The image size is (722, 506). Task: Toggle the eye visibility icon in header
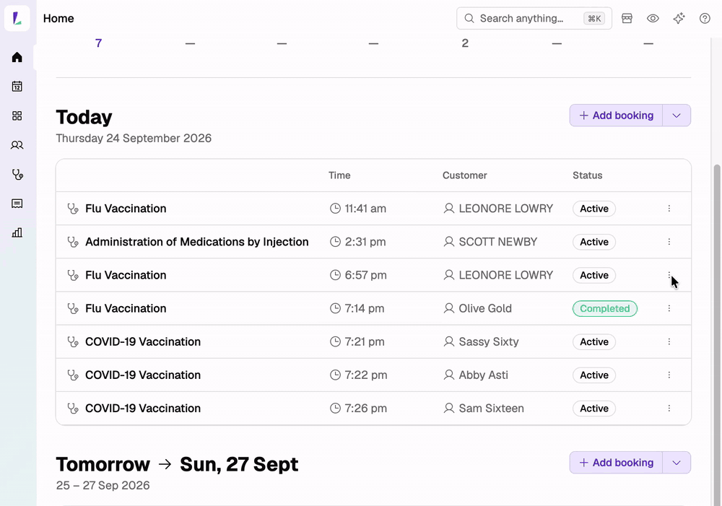click(653, 19)
